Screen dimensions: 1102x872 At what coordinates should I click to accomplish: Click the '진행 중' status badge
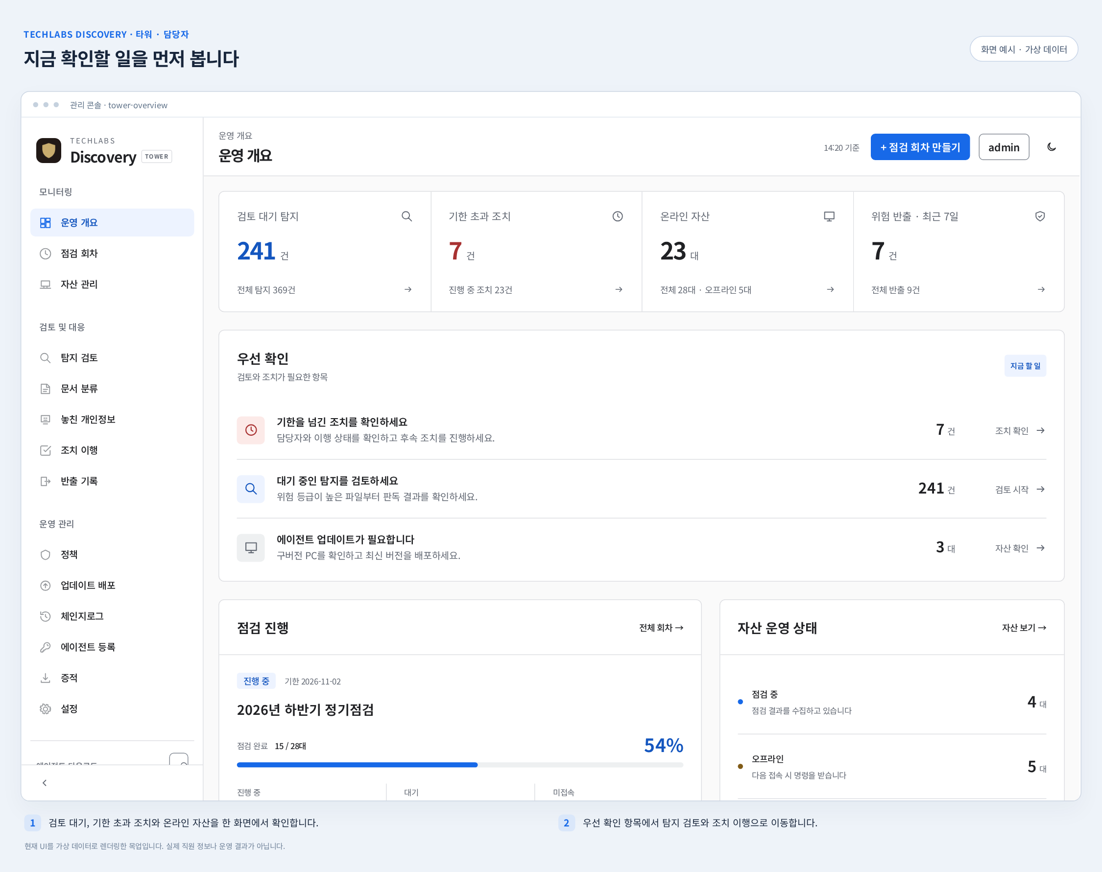(x=256, y=681)
